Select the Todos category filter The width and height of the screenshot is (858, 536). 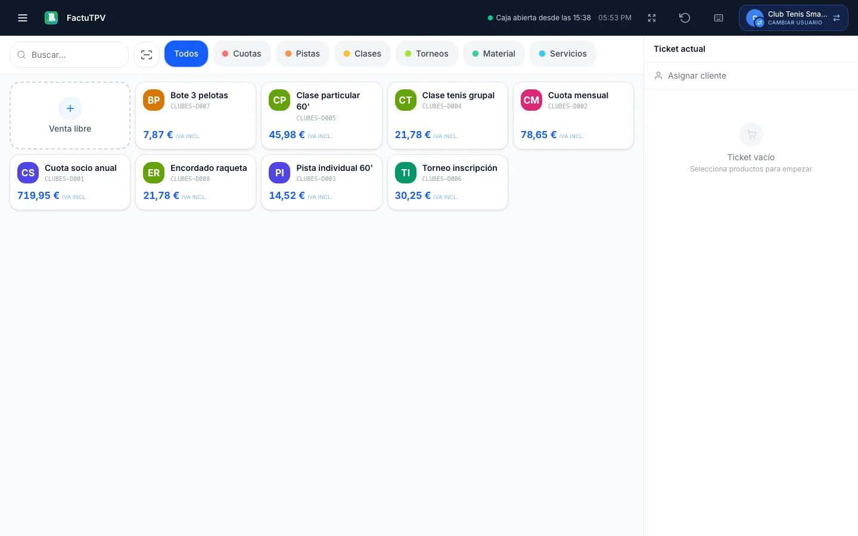(x=186, y=54)
